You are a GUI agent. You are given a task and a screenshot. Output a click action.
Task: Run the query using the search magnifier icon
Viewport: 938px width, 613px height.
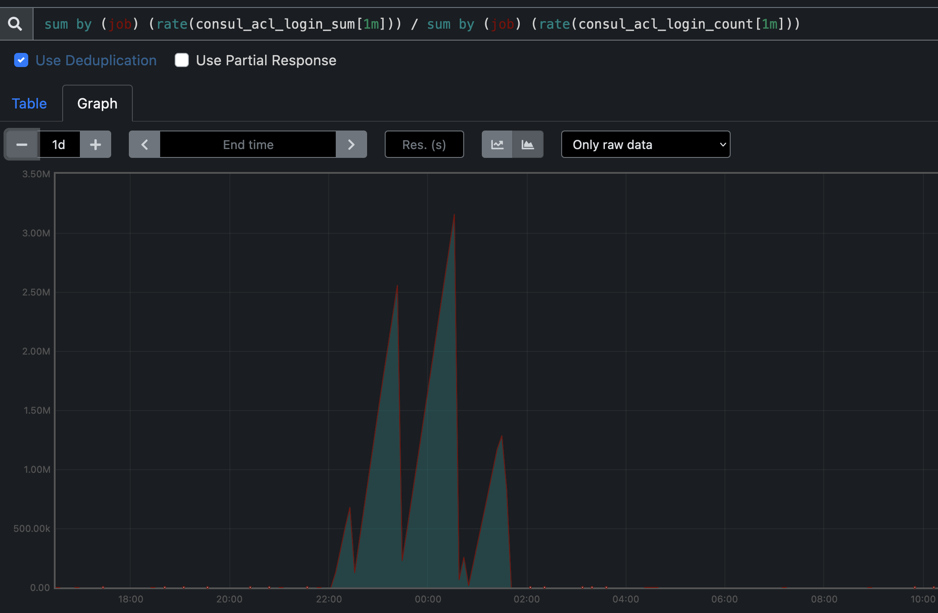(x=16, y=23)
